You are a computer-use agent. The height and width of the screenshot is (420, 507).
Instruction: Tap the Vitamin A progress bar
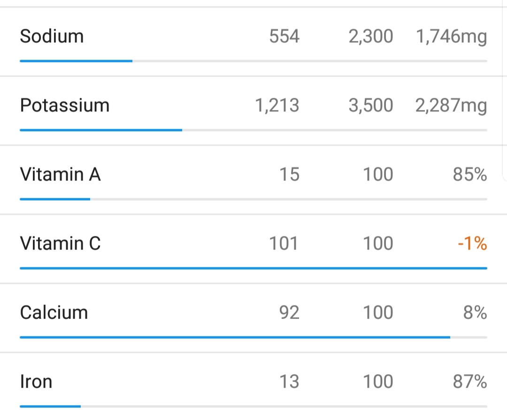(253, 199)
